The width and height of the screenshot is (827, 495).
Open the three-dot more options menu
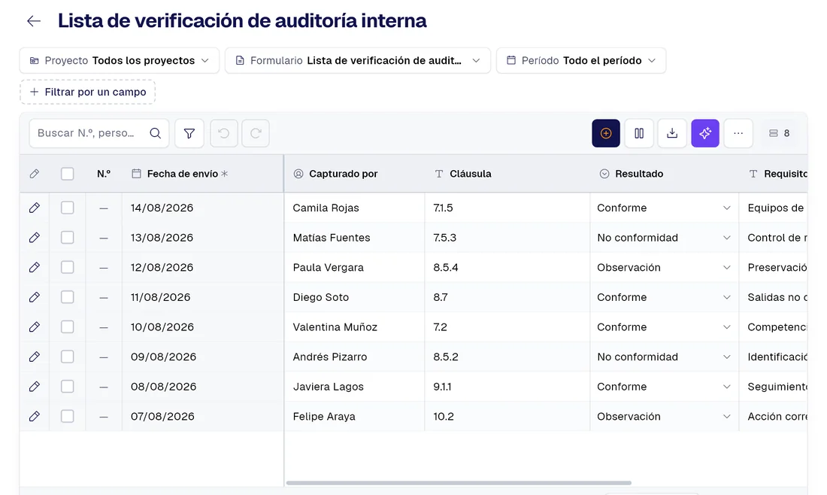[738, 133]
